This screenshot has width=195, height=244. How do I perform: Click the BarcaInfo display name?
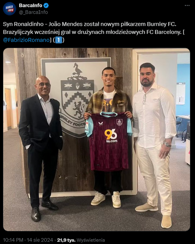31,6
